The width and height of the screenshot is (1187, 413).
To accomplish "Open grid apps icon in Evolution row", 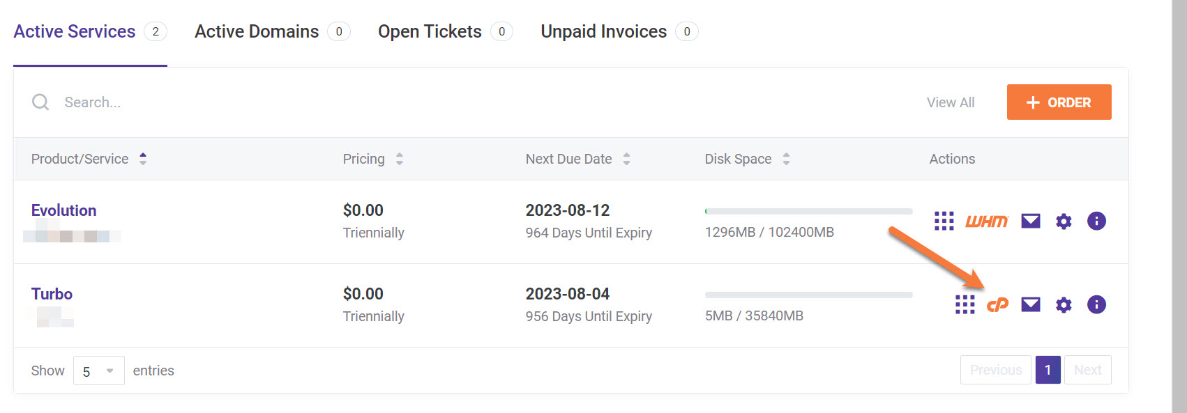I will click(944, 221).
